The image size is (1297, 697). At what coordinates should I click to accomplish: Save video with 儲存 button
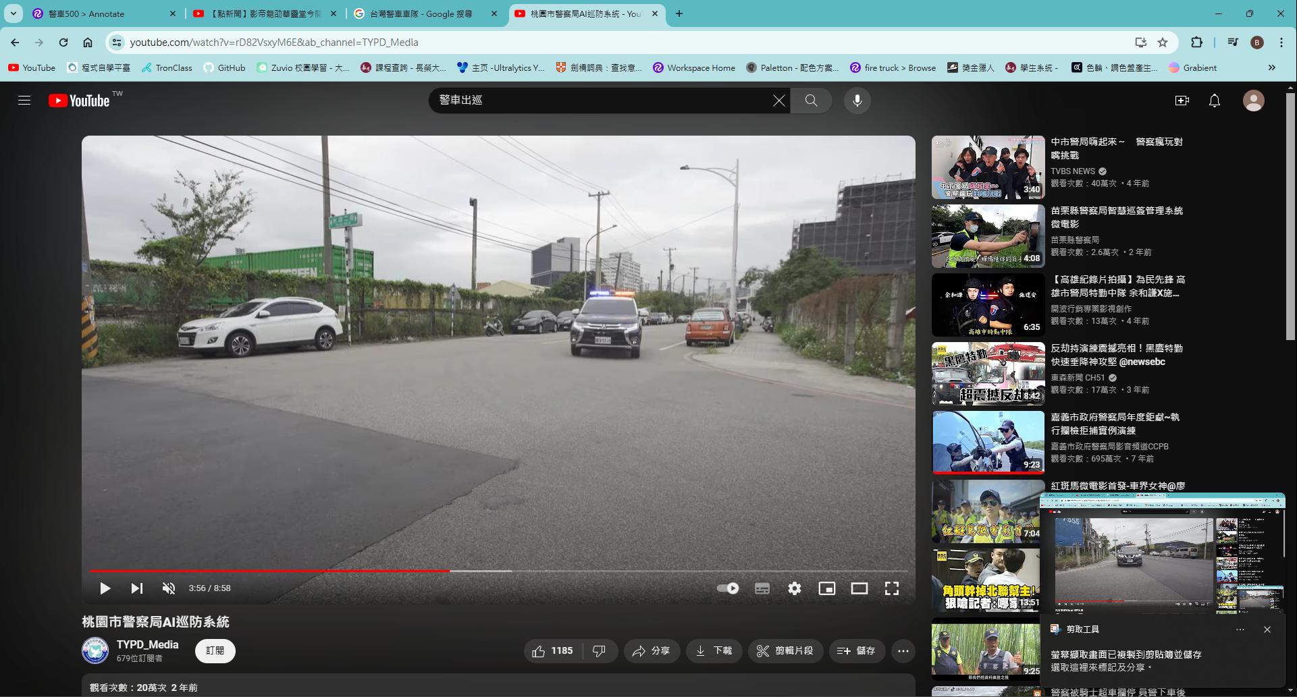tap(857, 651)
